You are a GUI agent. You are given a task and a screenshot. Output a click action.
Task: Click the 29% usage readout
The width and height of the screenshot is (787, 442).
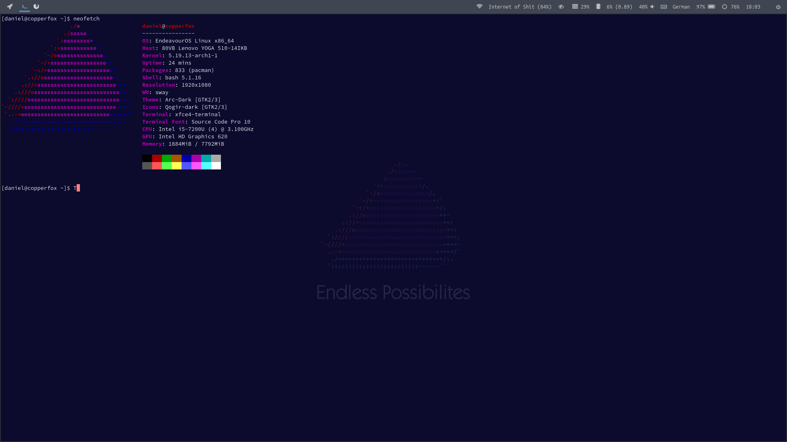pos(585,7)
